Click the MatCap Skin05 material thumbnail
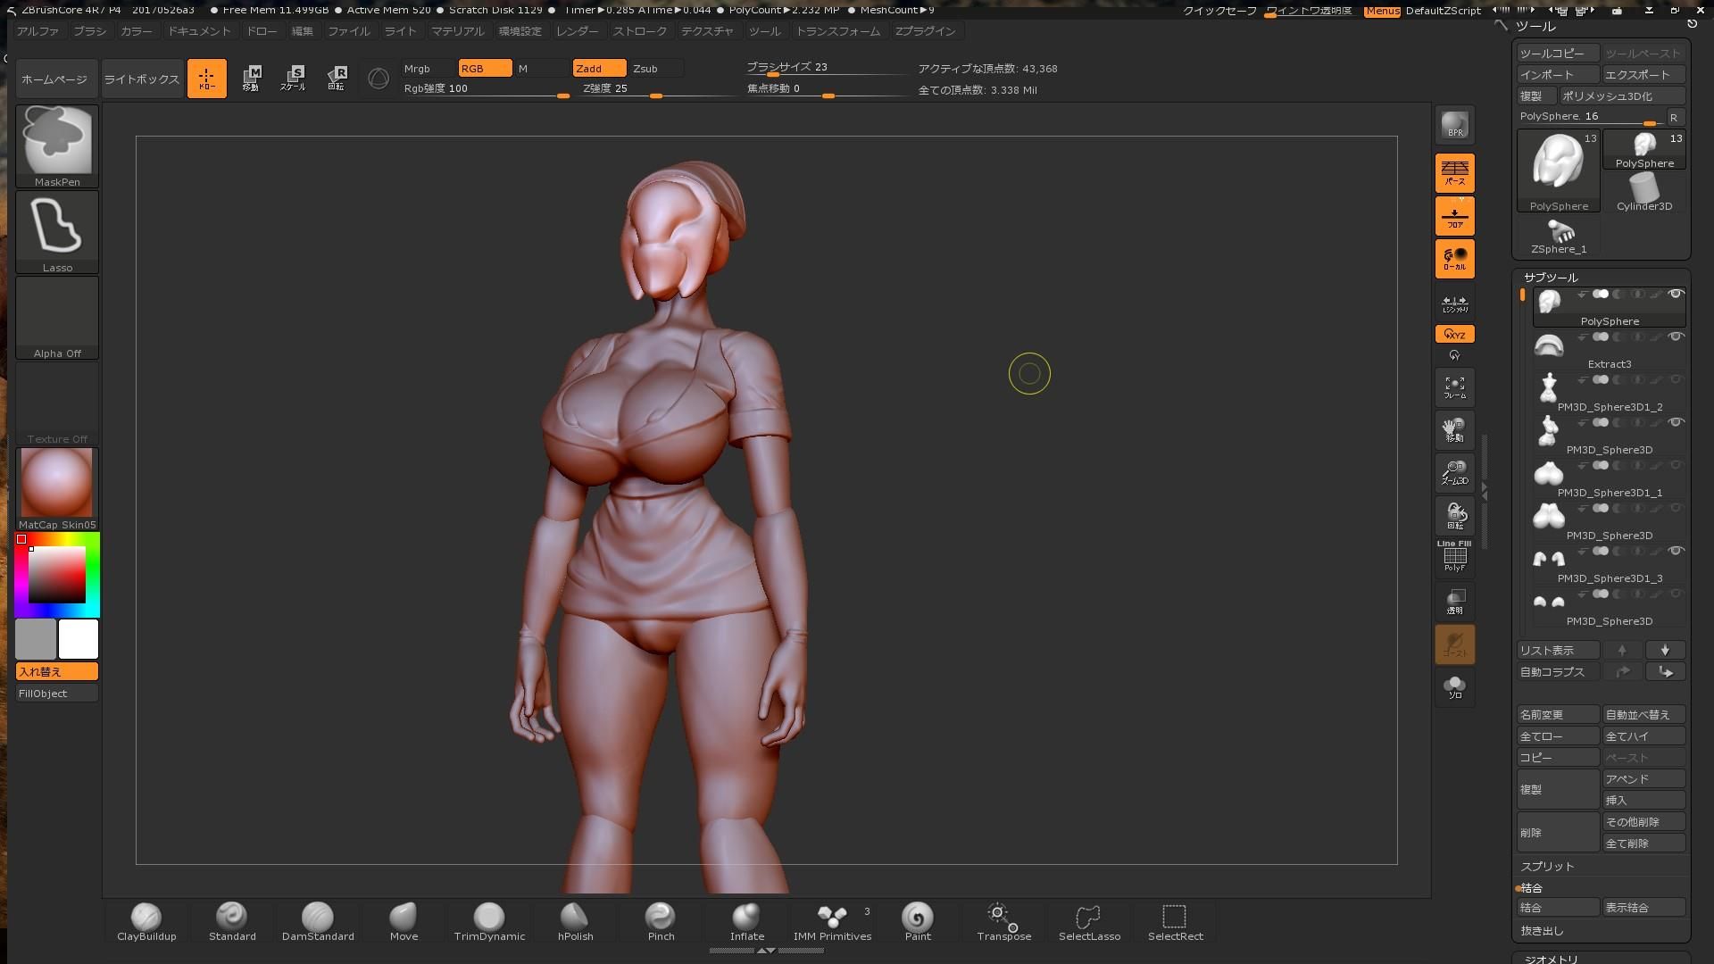 [x=57, y=483]
